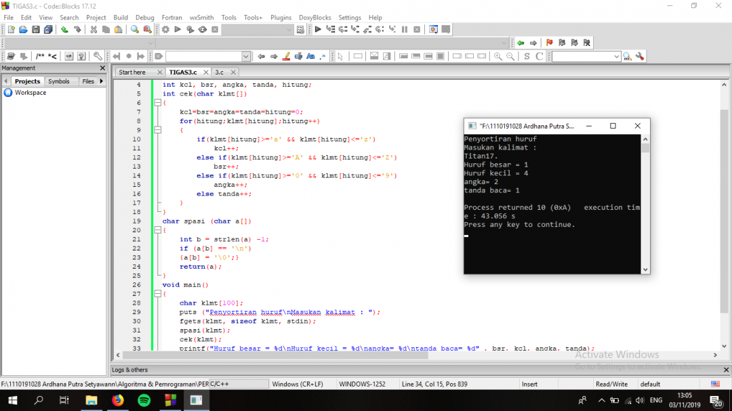Build project with gear icon
Viewport: 732px width, 411px height.
click(166, 29)
